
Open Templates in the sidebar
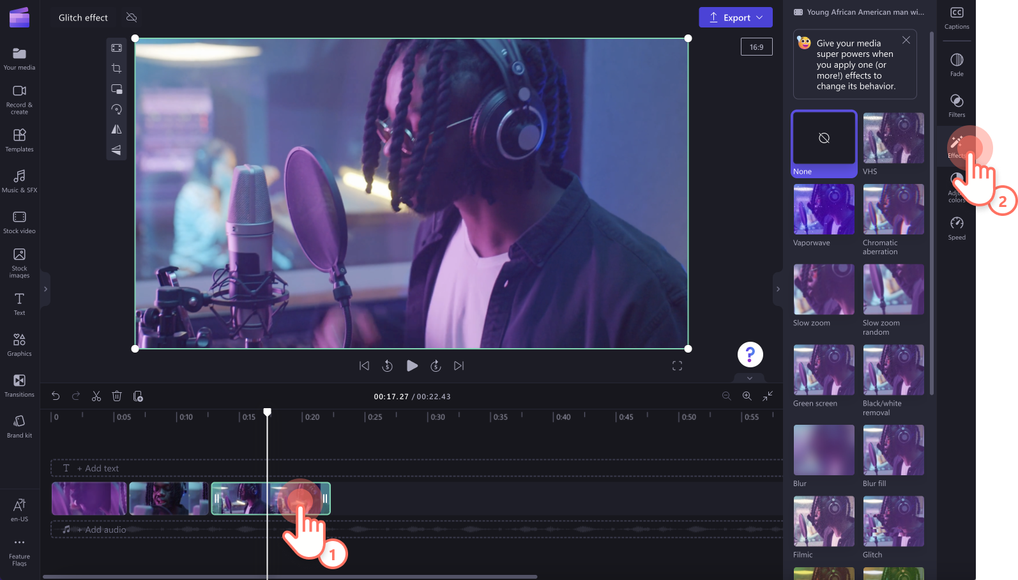coord(19,141)
